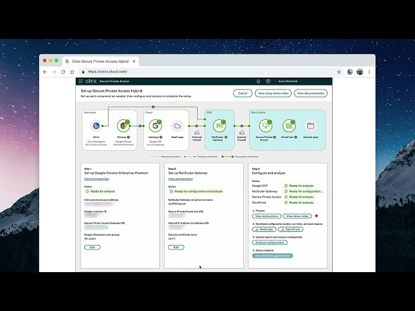Screen dimensions: 415x311
Task: Click the Chrome browser icon in diagram
Action: [123, 126]
